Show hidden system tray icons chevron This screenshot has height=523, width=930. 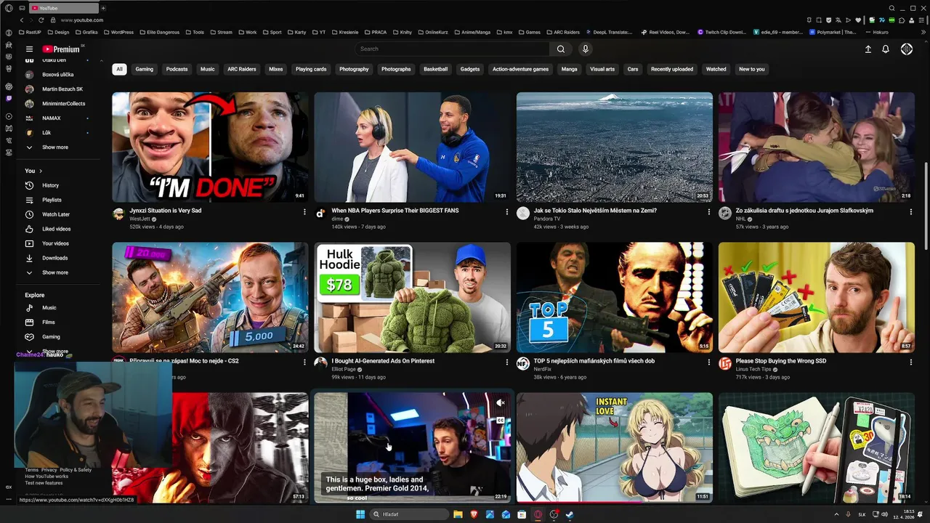click(x=837, y=514)
